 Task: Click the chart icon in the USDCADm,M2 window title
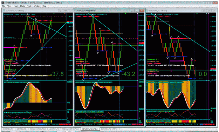147,11
